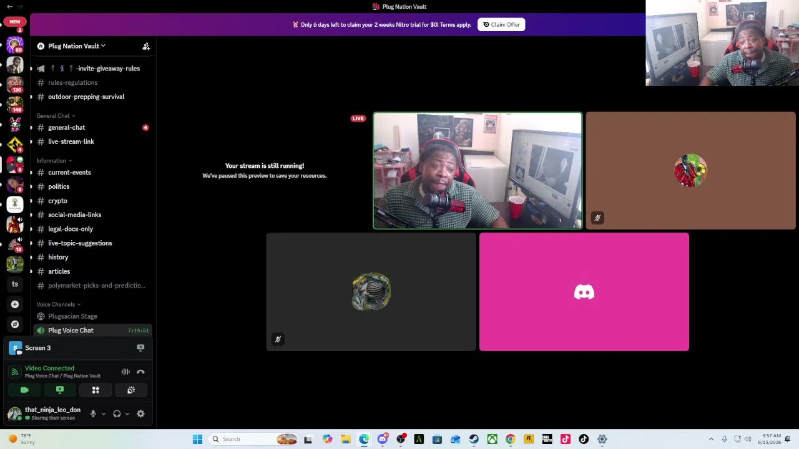Open crypto channel
This screenshot has height=449, width=799.
(x=92, y=201)
